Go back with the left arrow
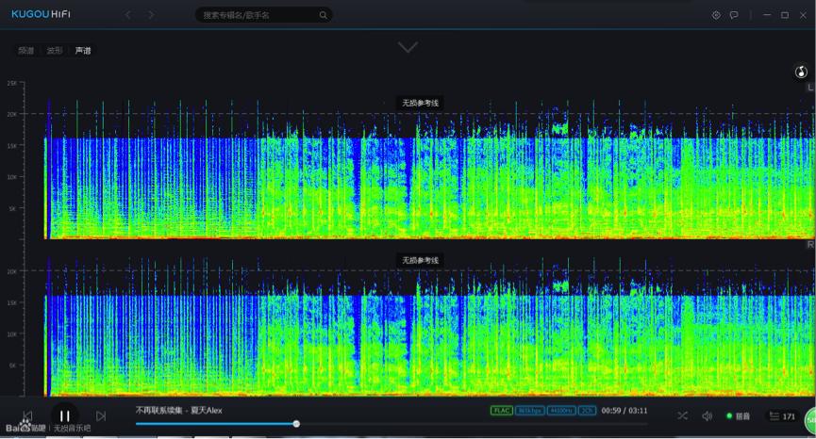This screenshot has width=816, height=439. coord(128,14)
